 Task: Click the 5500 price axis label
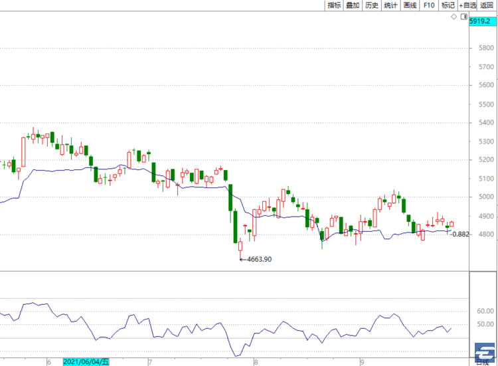tap(486, 104)
